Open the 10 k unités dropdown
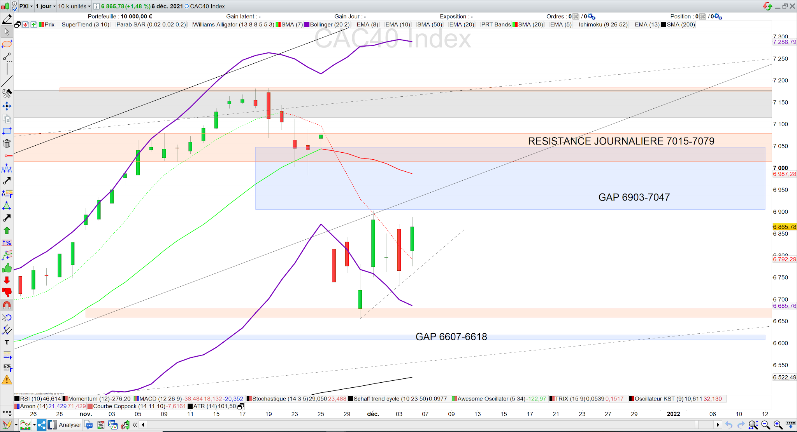 pyautogui.click(x=74, y=6)
